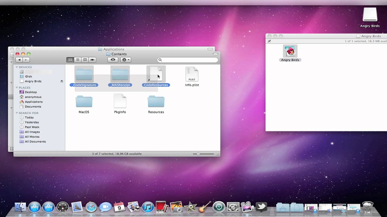The width and height of the screenshot is (387, 217).
Task: Open System Preferences from the Dock
Action: [233, 207]
